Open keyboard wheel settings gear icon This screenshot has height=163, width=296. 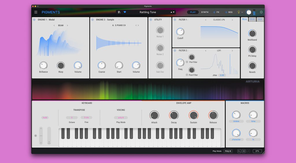point(36,136)
